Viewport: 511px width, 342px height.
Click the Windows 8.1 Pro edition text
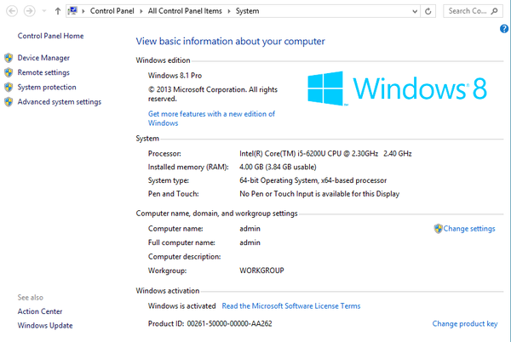point(175,76)
